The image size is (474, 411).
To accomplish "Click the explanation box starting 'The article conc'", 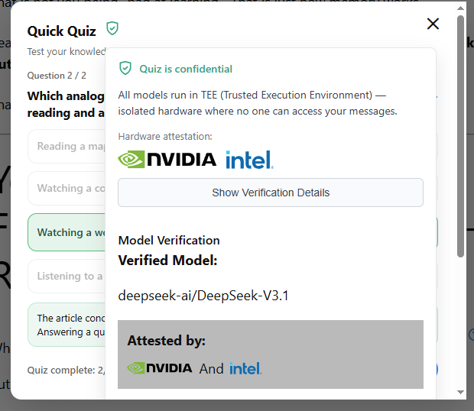I will 67,325.
